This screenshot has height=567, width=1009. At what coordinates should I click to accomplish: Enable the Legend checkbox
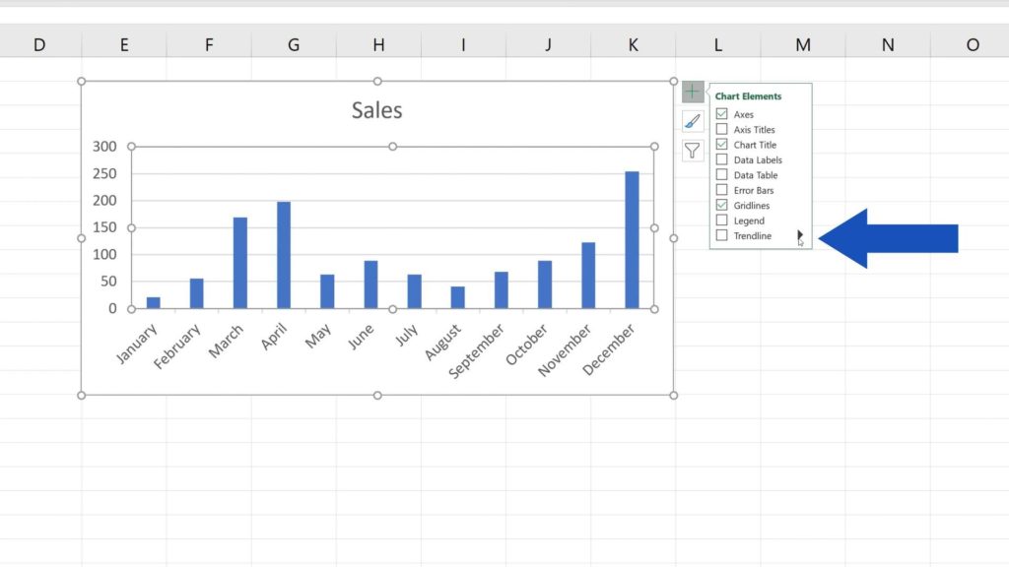(x=721, y=220)
